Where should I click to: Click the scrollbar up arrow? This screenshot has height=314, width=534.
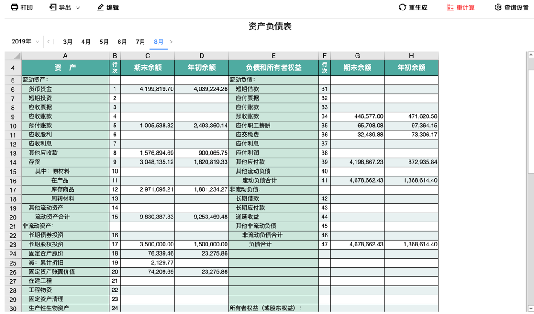tap(530, 54)
